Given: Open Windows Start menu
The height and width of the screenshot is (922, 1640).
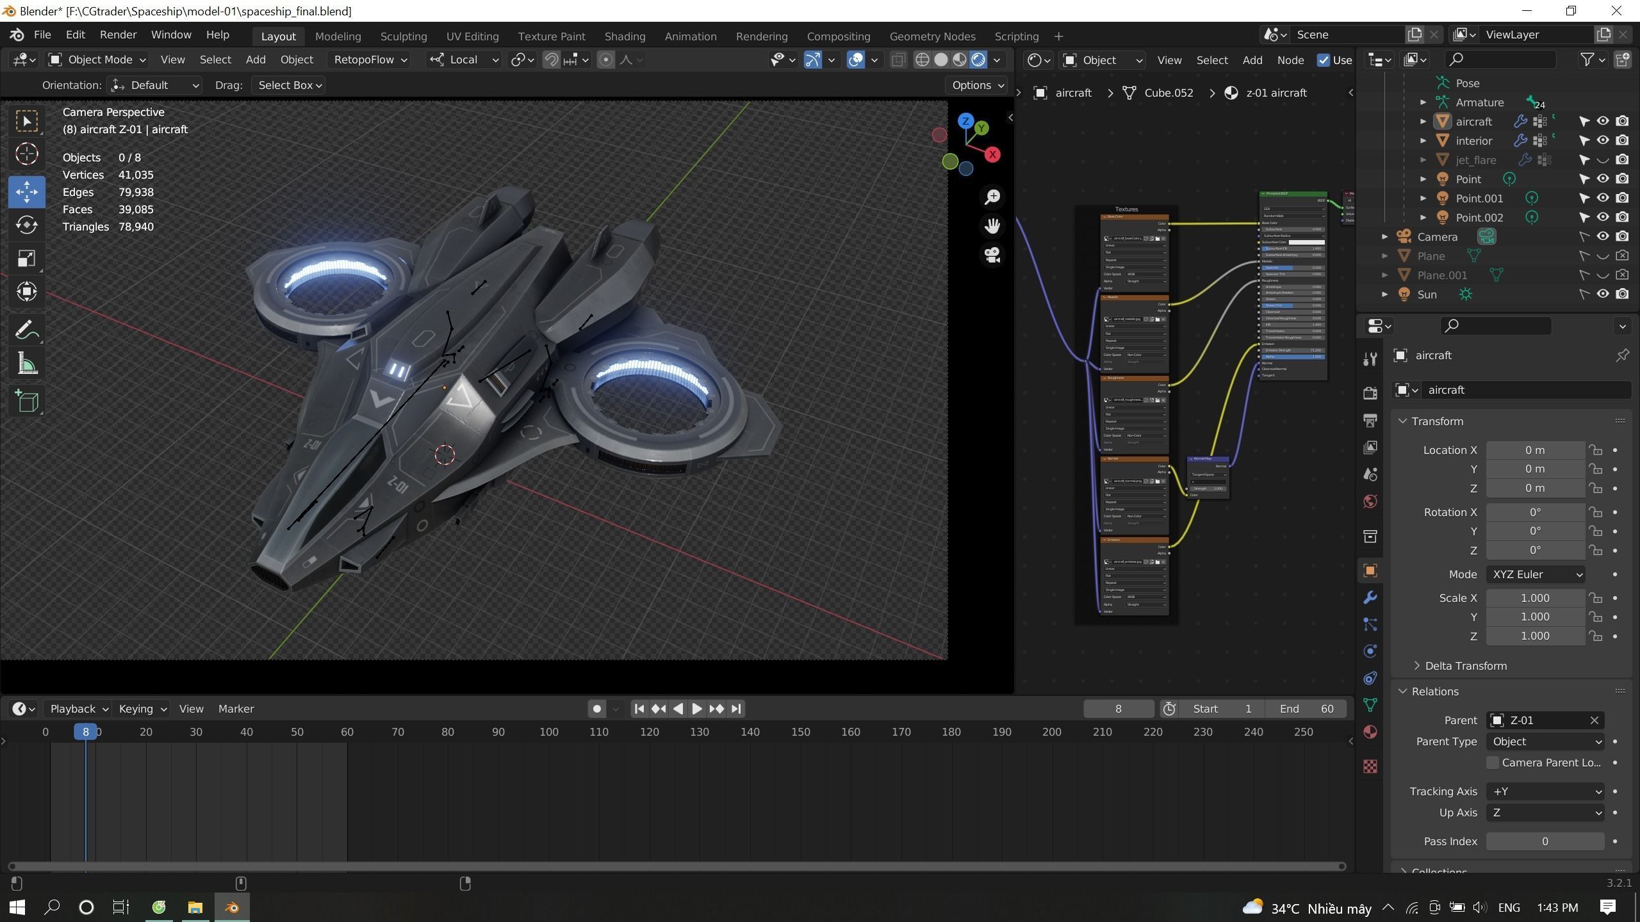Looking at the screenshot, I should (17, 907).
